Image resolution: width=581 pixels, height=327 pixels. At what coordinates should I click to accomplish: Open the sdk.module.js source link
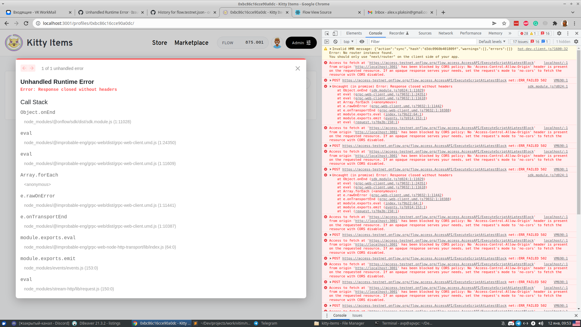coord(547,86)
